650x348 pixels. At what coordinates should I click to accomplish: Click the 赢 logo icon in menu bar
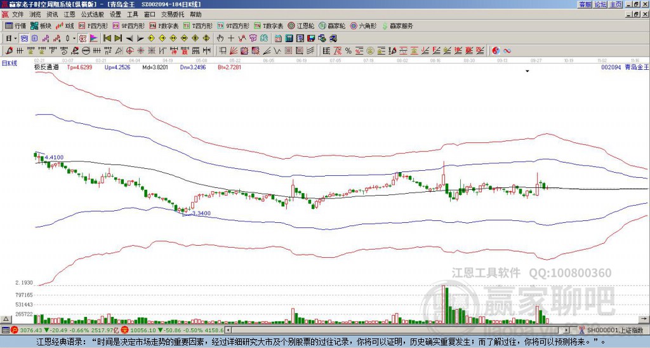coord(5,15)
